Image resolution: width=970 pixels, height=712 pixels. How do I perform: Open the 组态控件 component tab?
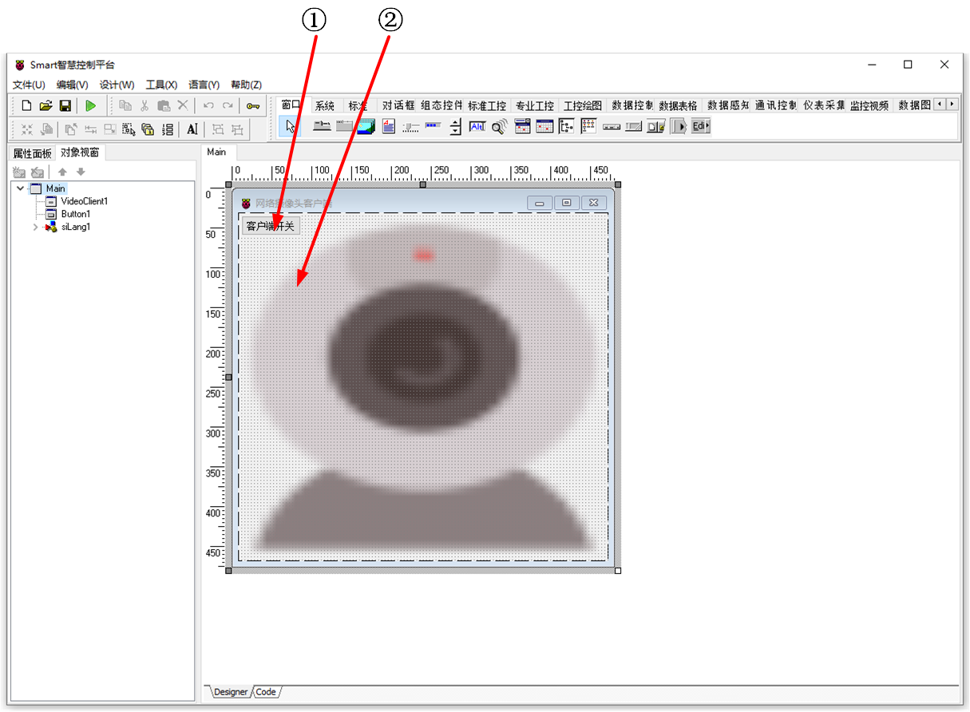pos(441,105)
